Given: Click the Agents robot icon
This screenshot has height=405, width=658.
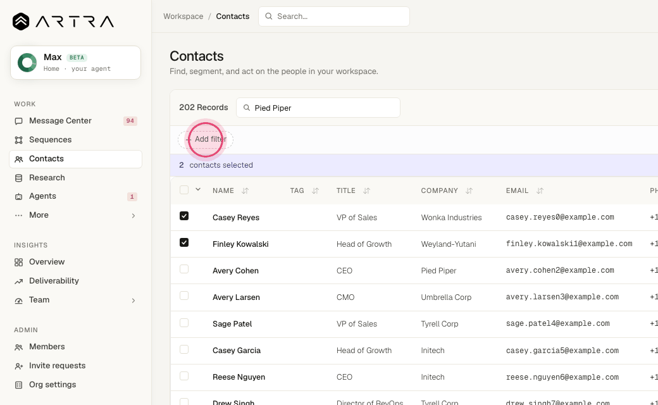Looking at the screenshot, I should point(18,196).
